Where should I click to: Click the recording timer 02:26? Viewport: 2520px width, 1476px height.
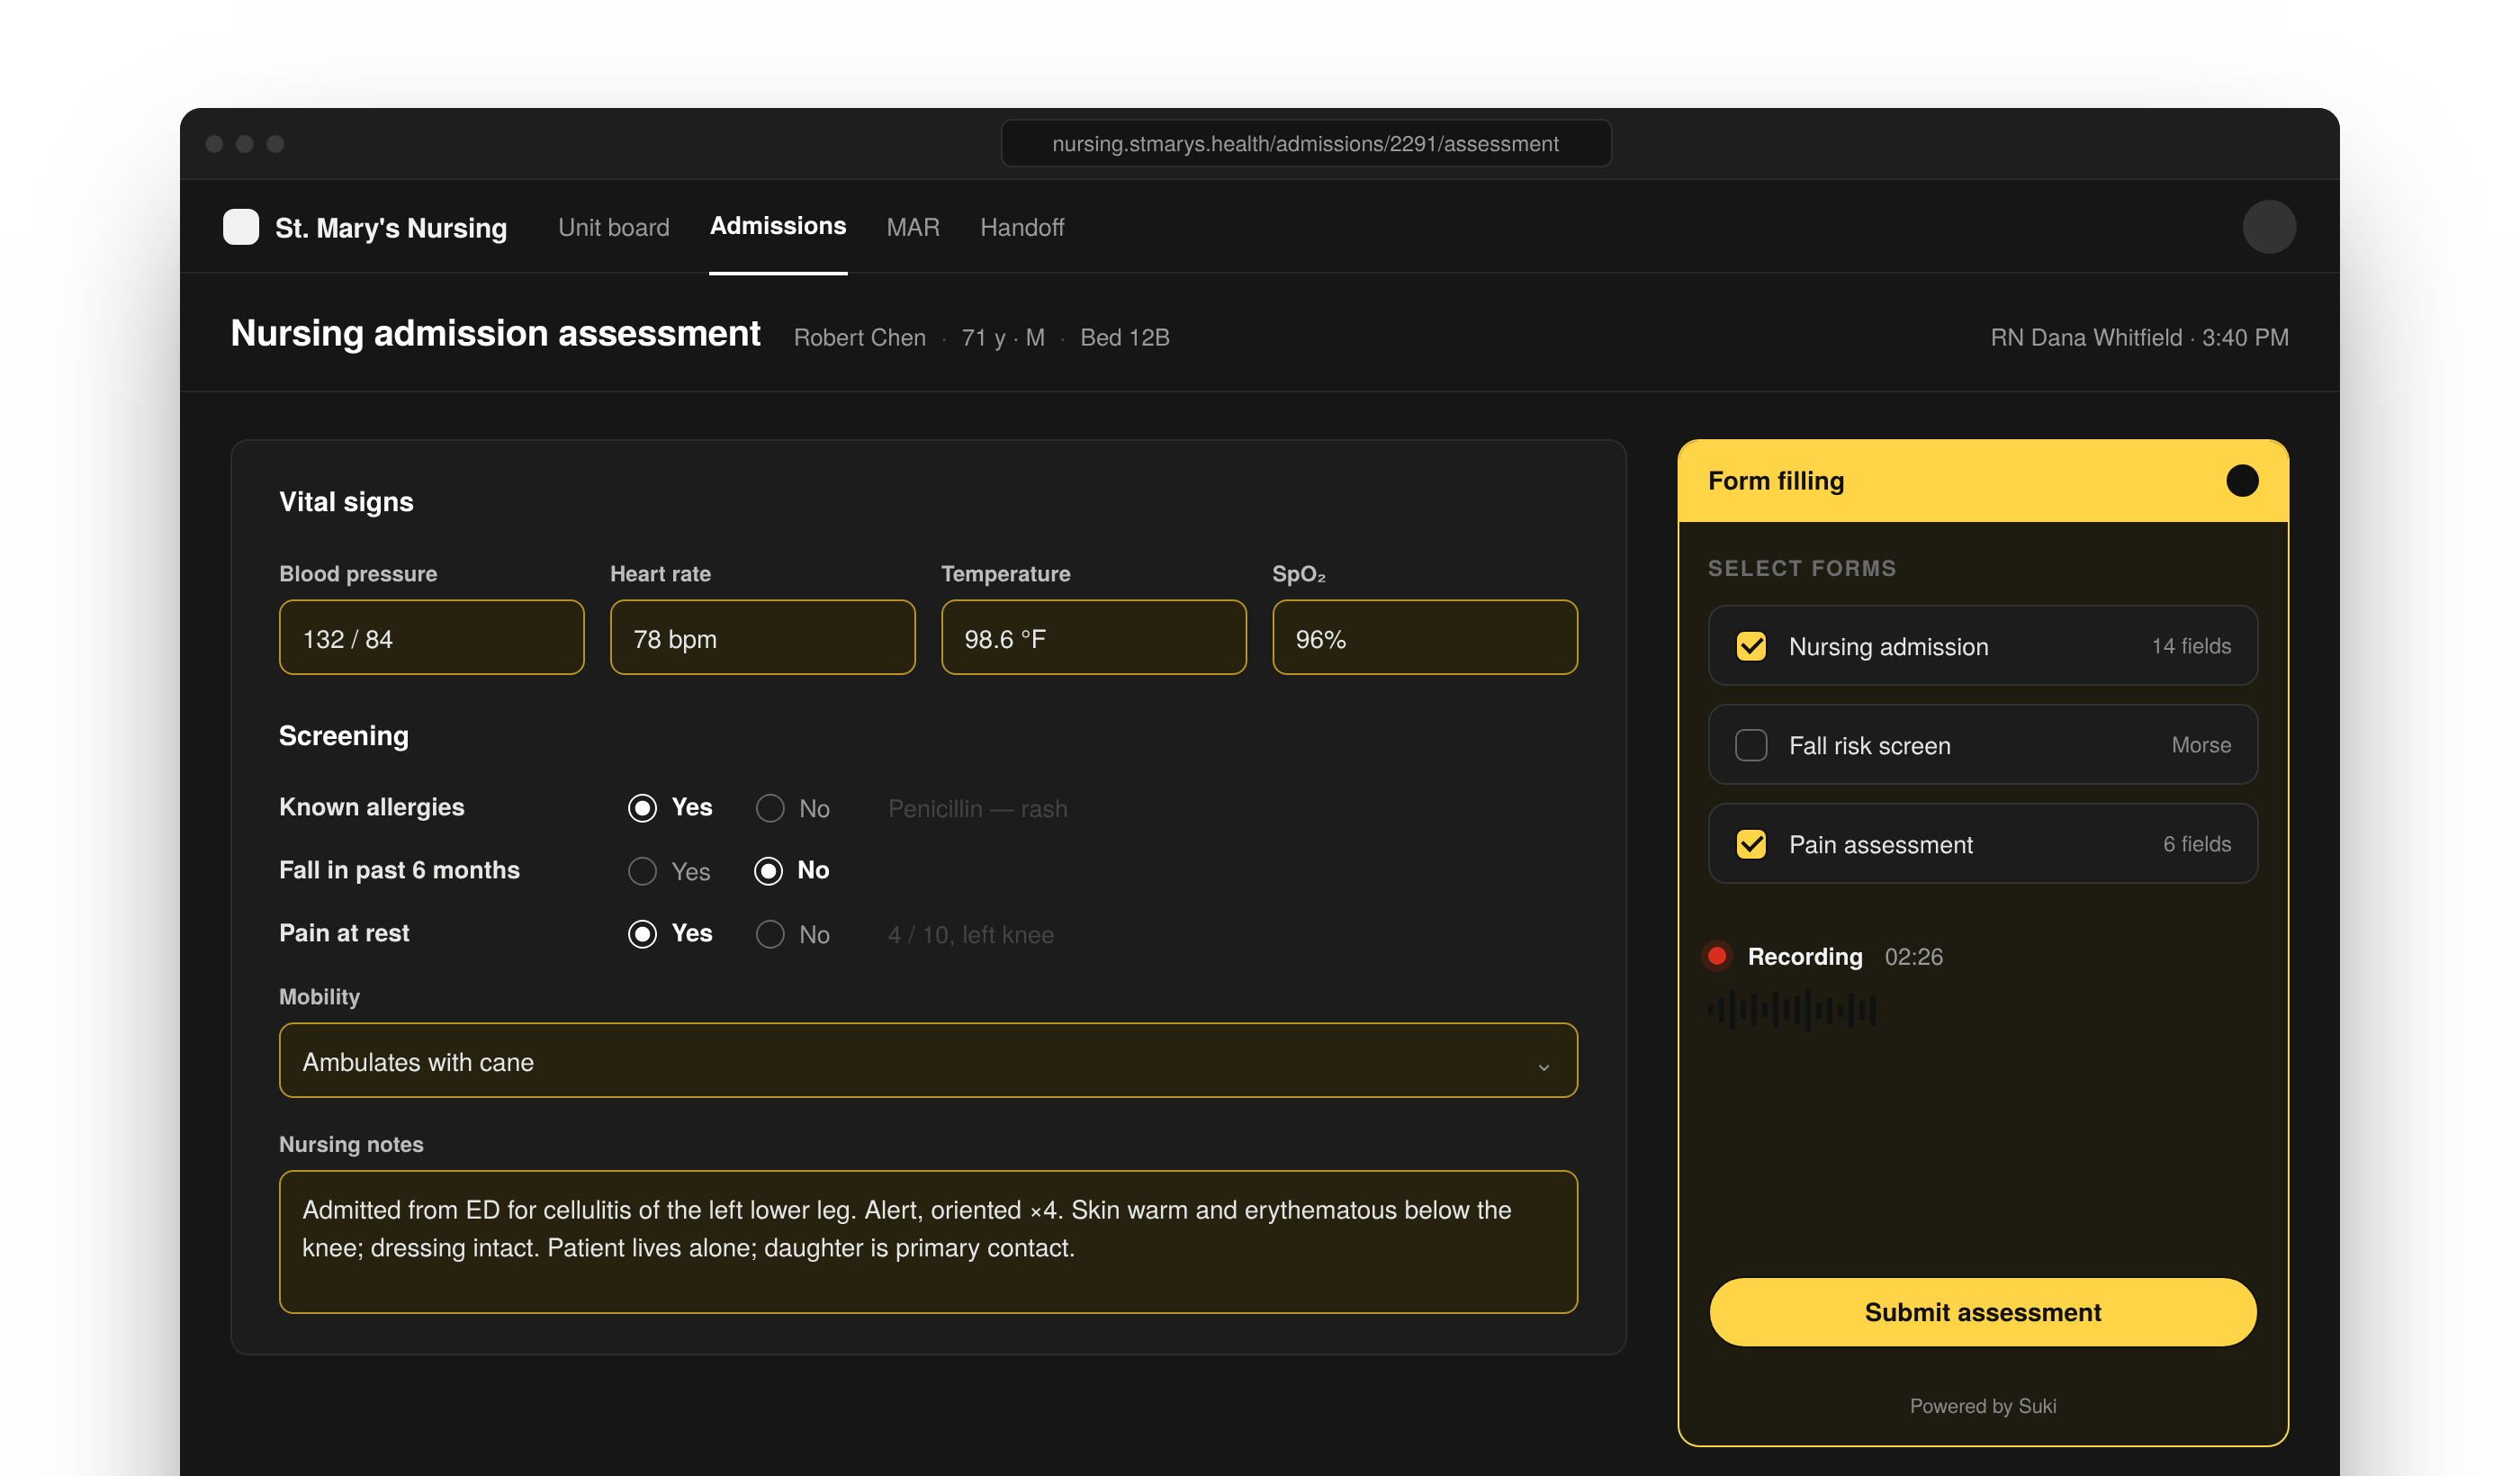tap(1914, 957)
